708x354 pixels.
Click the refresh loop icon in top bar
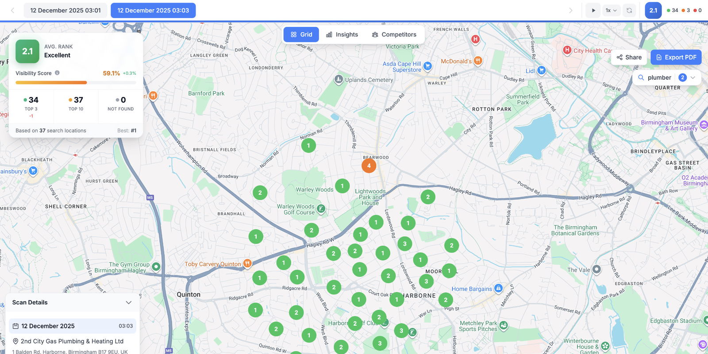[629, 11]
